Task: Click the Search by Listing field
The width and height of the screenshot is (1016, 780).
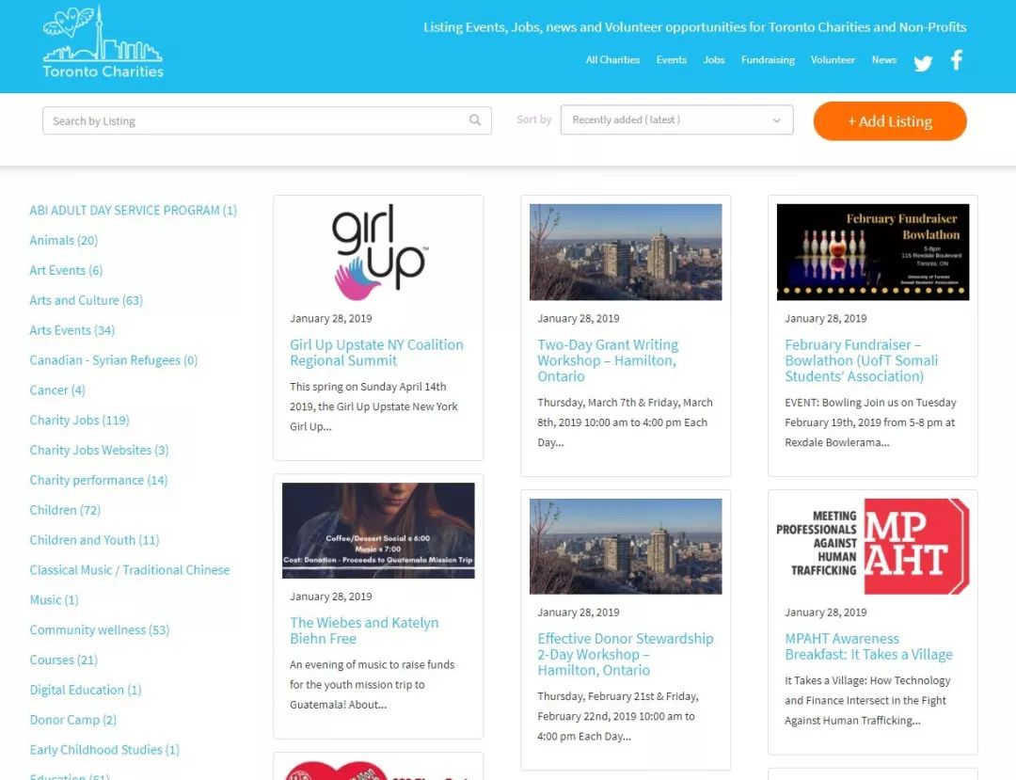Action: point(267,120)
